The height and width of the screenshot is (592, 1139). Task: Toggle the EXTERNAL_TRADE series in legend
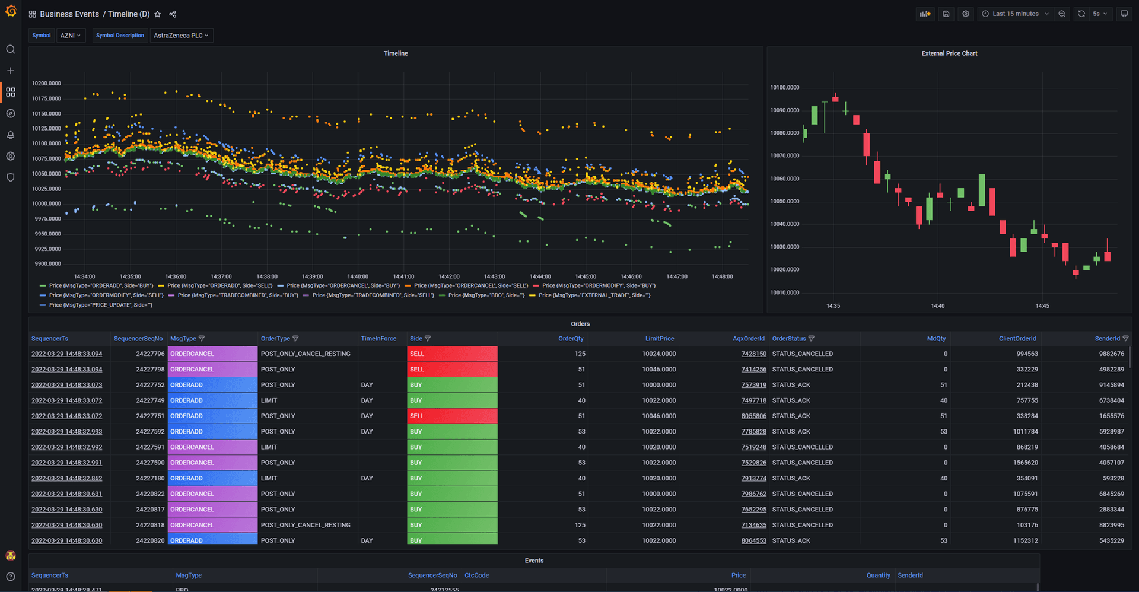594,295
